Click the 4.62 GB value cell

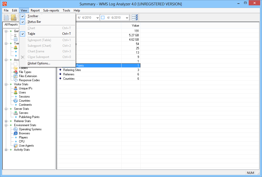tap(131, 40)
